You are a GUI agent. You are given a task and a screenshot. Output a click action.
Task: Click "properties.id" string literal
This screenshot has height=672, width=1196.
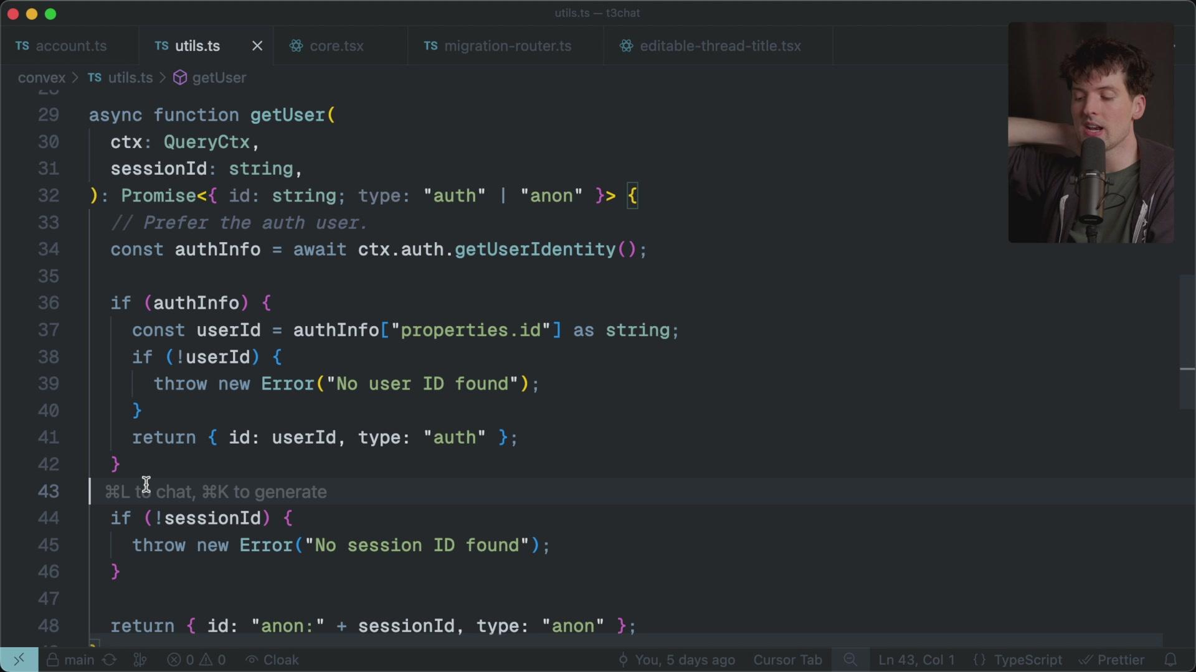click(x=470, y=330)
